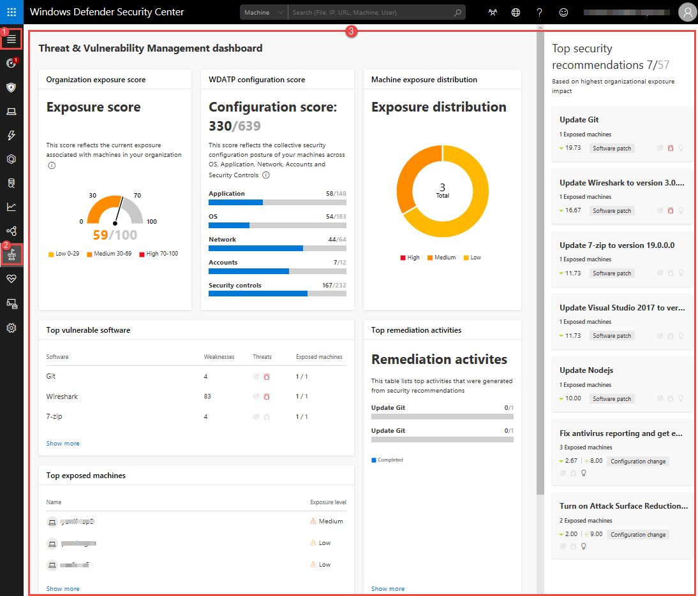Screen dimensions: 698x596
Task: Open Fix antivirus reporting recommendation
Action: [622, 452]
